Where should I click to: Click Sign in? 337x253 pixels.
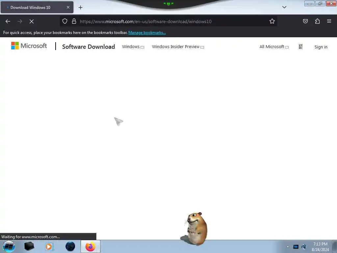click(321, 47)
